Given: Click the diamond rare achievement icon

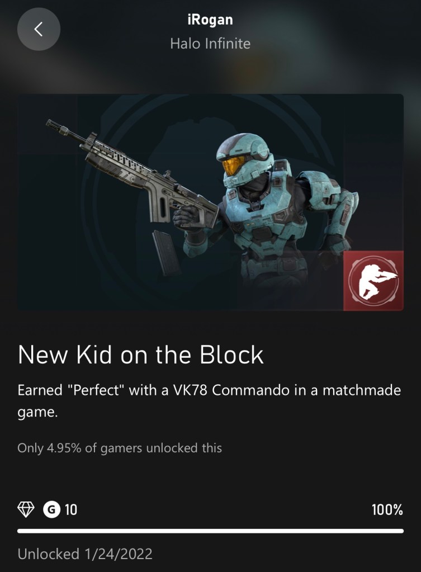Looking at the screenshot, I should 26,509.
